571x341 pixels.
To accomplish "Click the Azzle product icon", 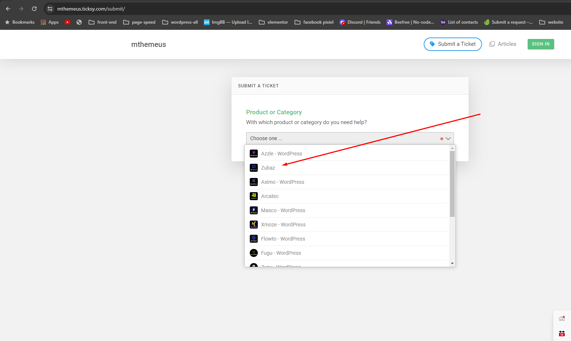I will [x=254, y=154].
